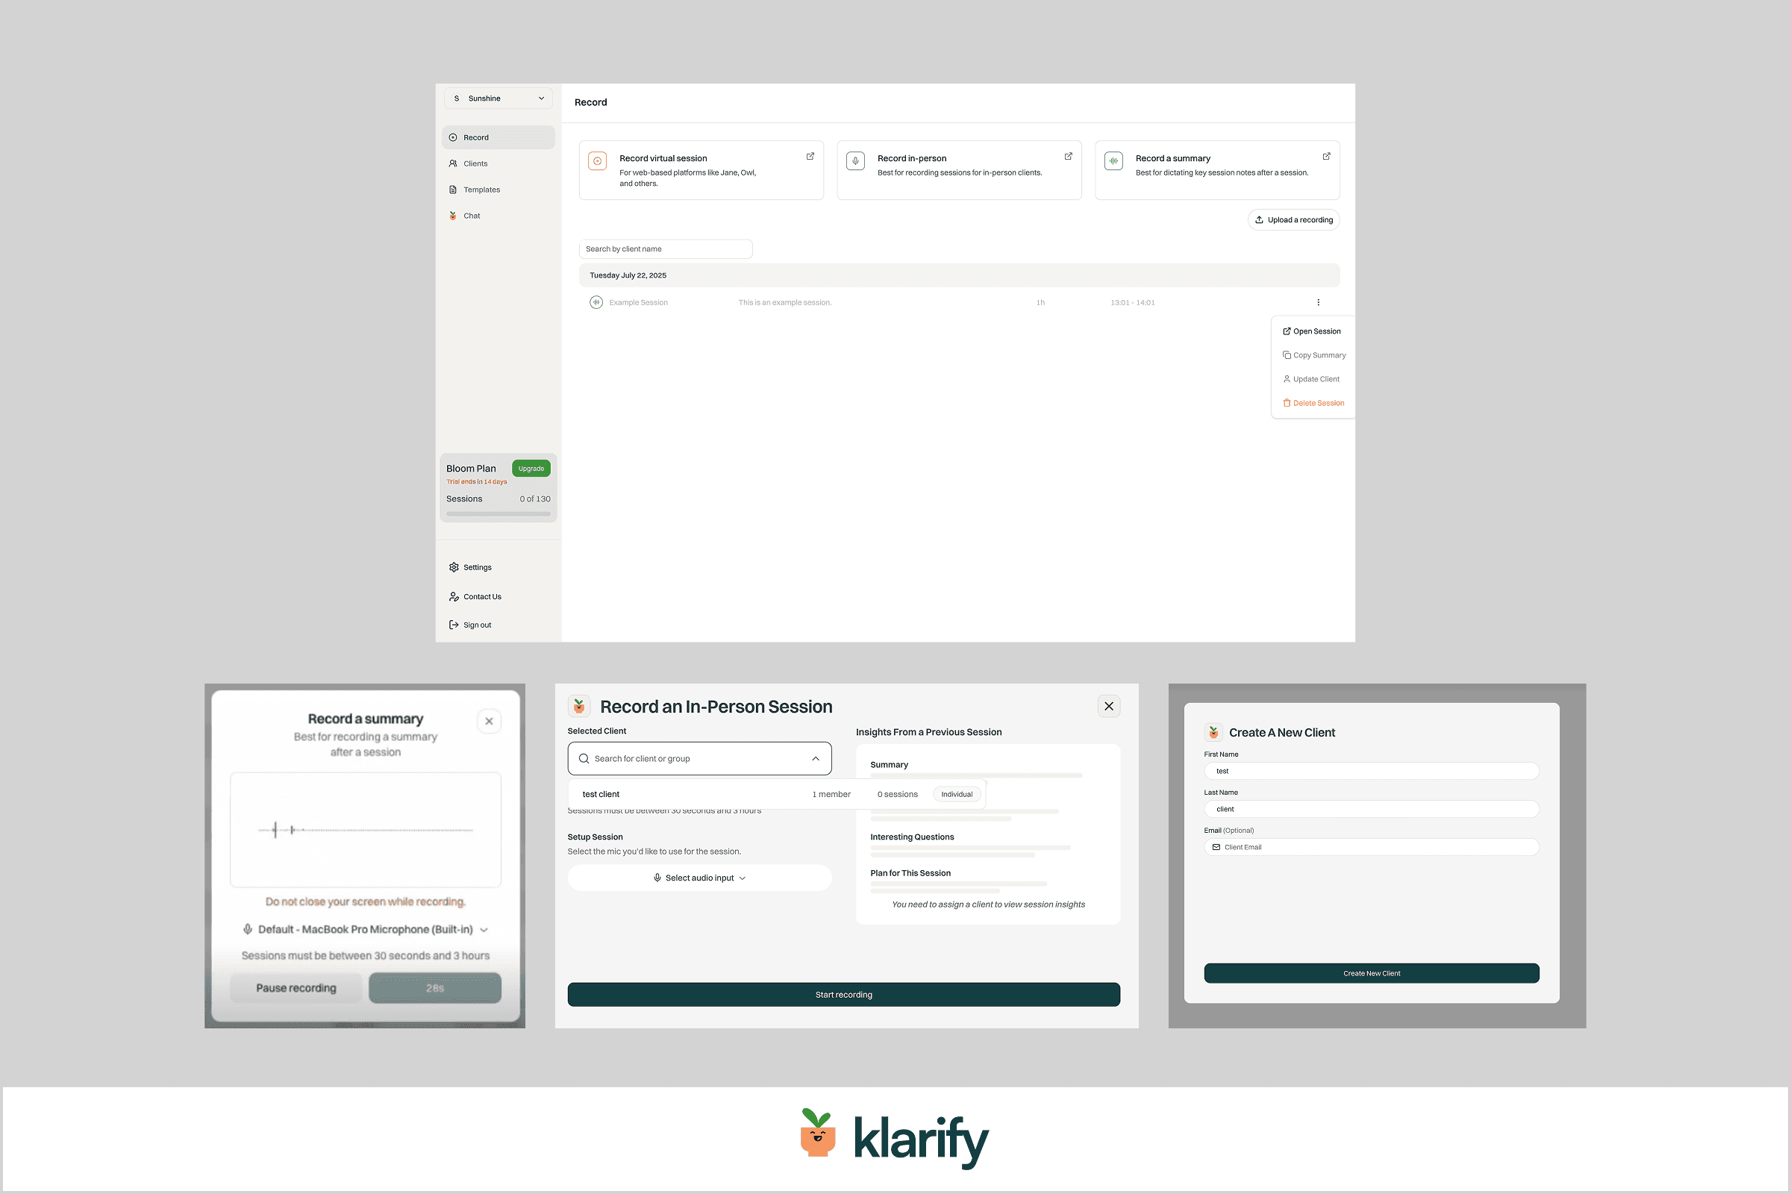Select Delete Session in context menu
This screenshot has width=1791, height=1194.
click(x=1313, y=403)
